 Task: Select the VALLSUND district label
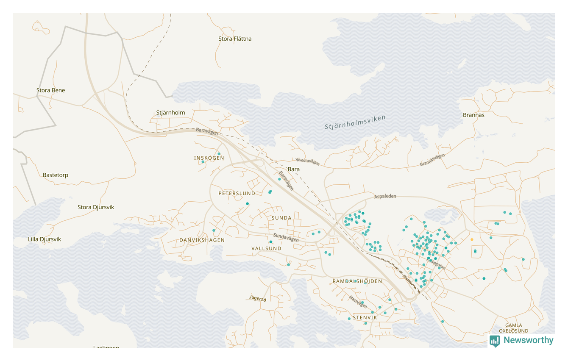tap(266, 248)
